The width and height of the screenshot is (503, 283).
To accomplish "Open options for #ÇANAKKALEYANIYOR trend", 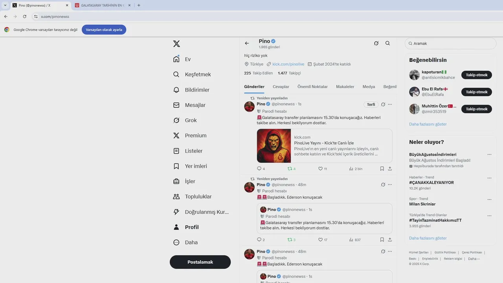I will (489, 178).
